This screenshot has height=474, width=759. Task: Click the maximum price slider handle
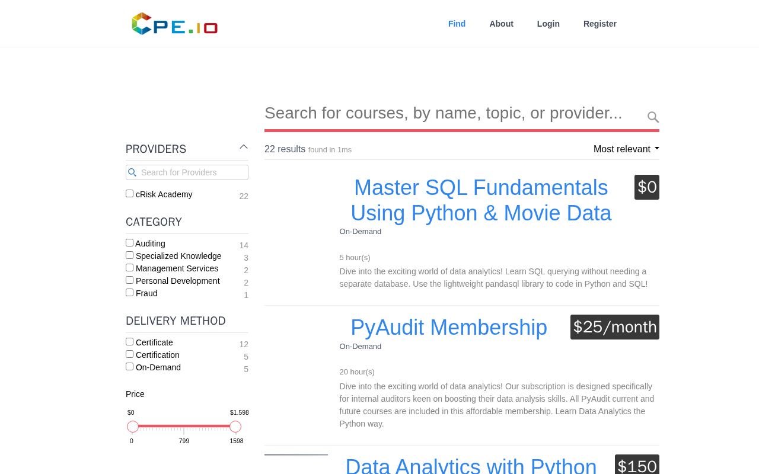235,427
